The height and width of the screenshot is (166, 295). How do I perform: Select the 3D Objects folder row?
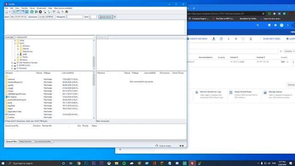click(49, 97)
